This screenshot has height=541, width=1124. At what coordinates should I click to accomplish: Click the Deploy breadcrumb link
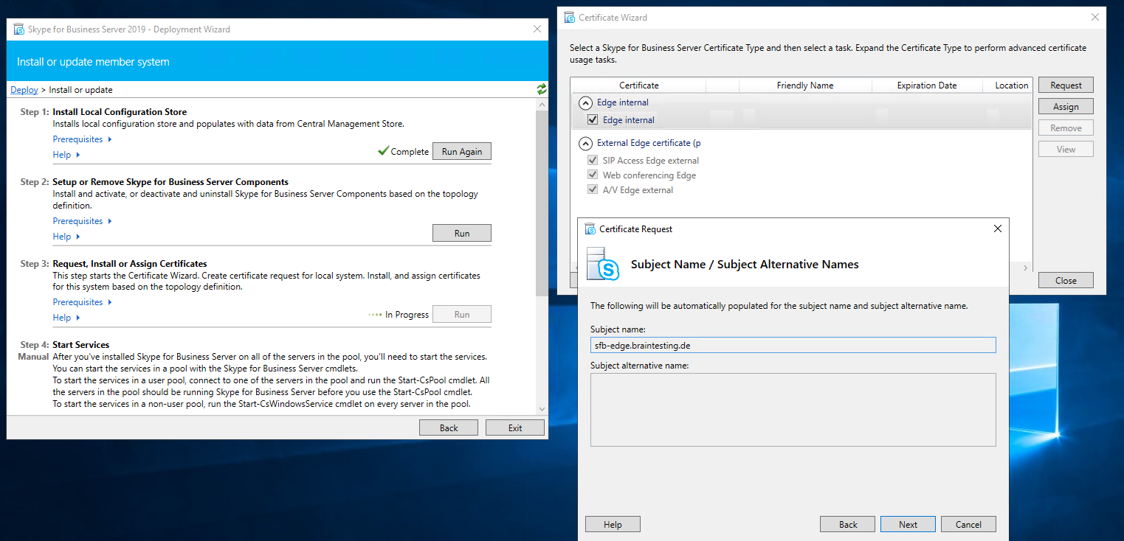click(24, 90)
